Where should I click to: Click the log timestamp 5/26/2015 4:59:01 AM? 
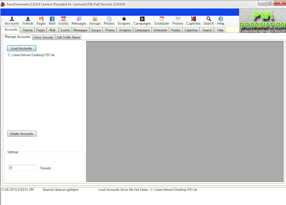pyautogui.click(x=18, y=189)
